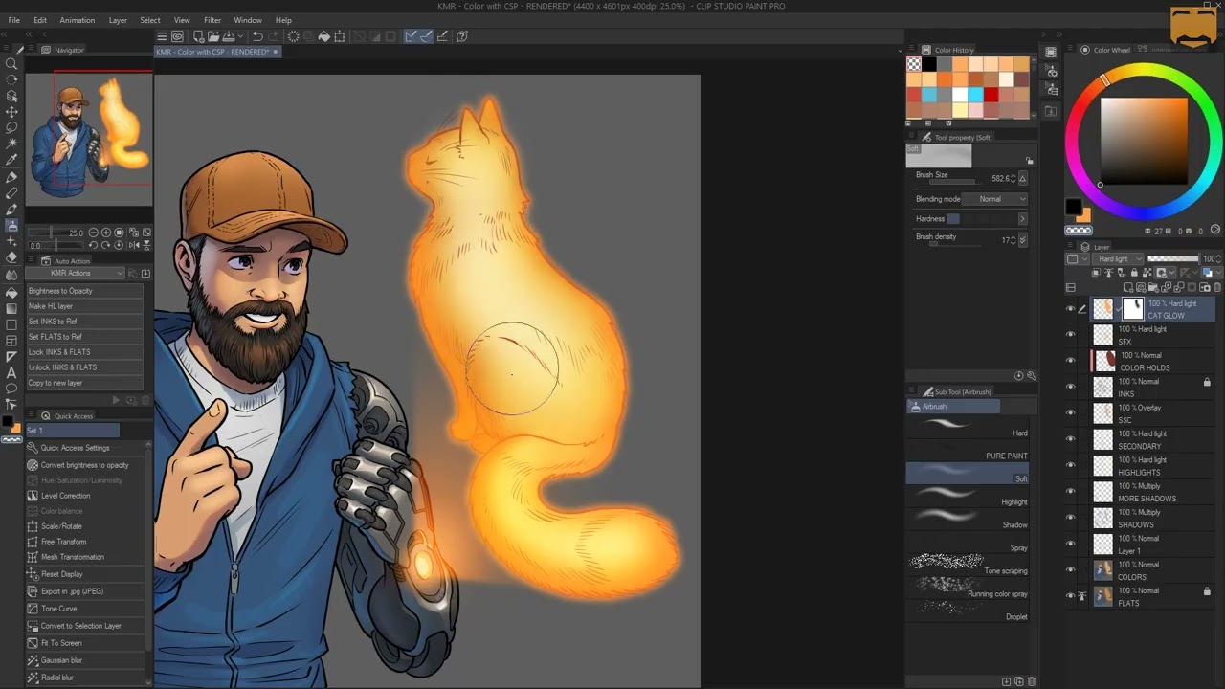Click Level Correction in Quick Access
Image resolution: width=1225 pixels, height=689 pixels.
click(86, 496)
